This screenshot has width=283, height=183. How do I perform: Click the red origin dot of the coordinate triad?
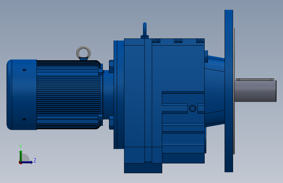click(x=20, y=162)
